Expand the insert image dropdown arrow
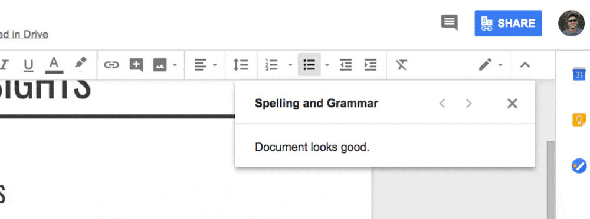Screen dimensions: 590x219 click(x=175, y=65)
